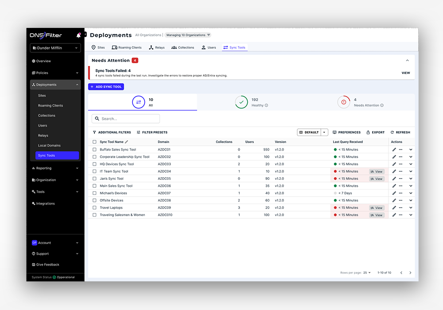Open the Dunder Mifflin organization dropdown
This screenshot has width=443, height=310.
click(x=55, y=48)
